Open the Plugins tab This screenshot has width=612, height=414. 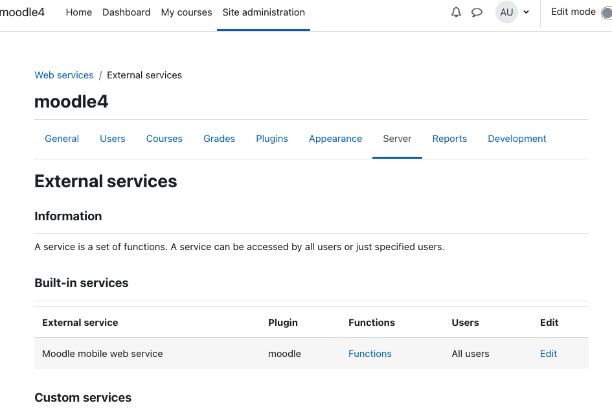272,139
